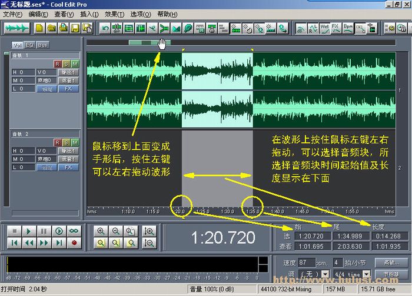Screen dimensions: 412x296
Task: Create a new session with yellow page icon
Action: (x=39, y=28)
